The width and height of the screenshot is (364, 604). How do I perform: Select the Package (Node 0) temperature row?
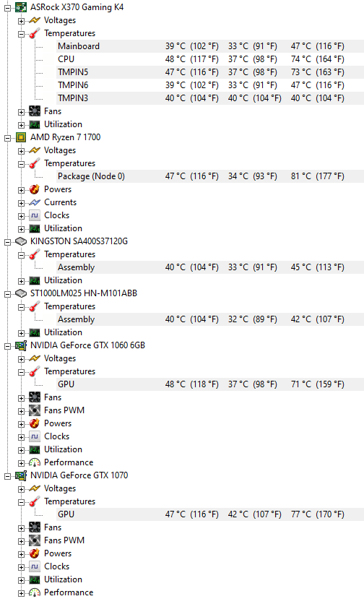[210, 176]
